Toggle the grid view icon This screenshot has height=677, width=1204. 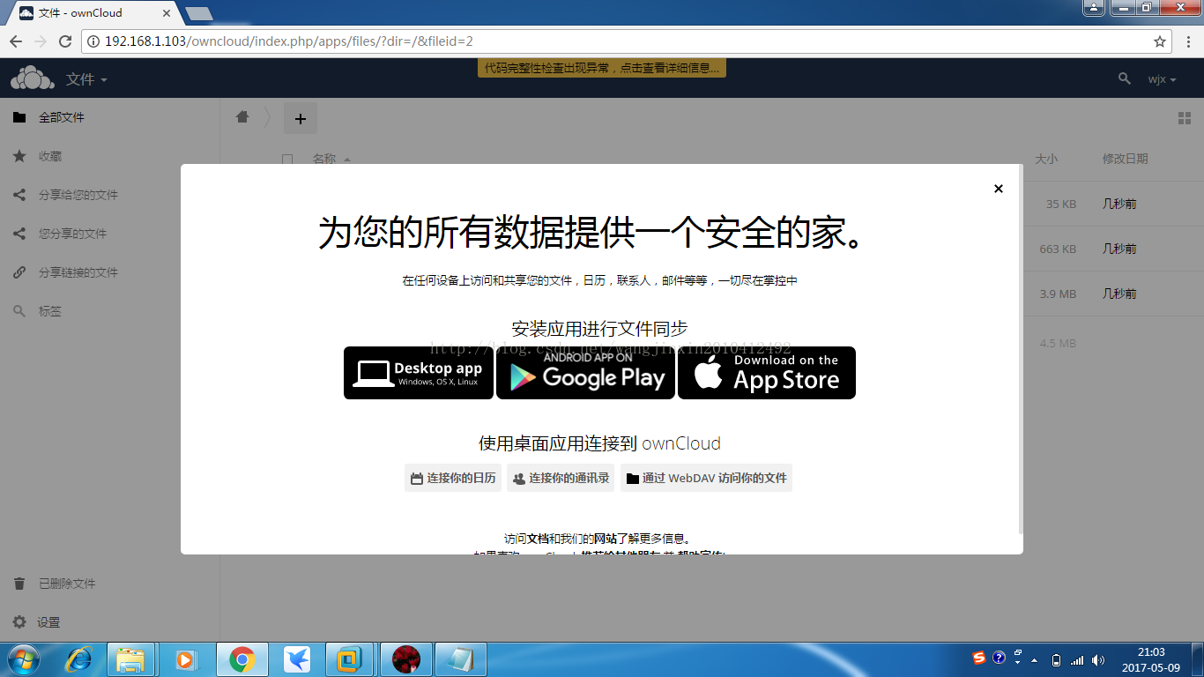[x=1184, y=118]
